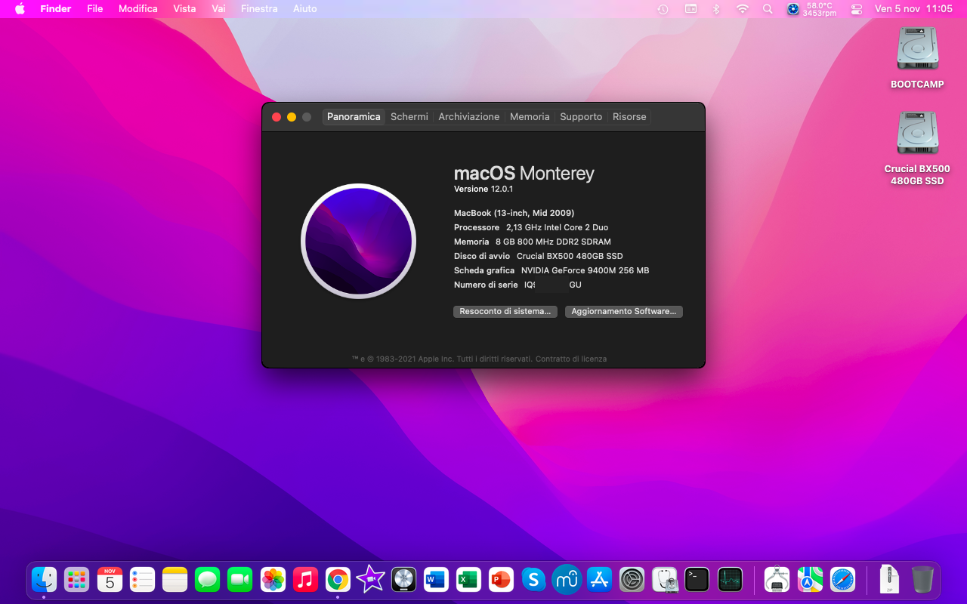967x604 pixels.
Task: Click the Aggiornamento Software button
Action: click(x=623, y=312)
